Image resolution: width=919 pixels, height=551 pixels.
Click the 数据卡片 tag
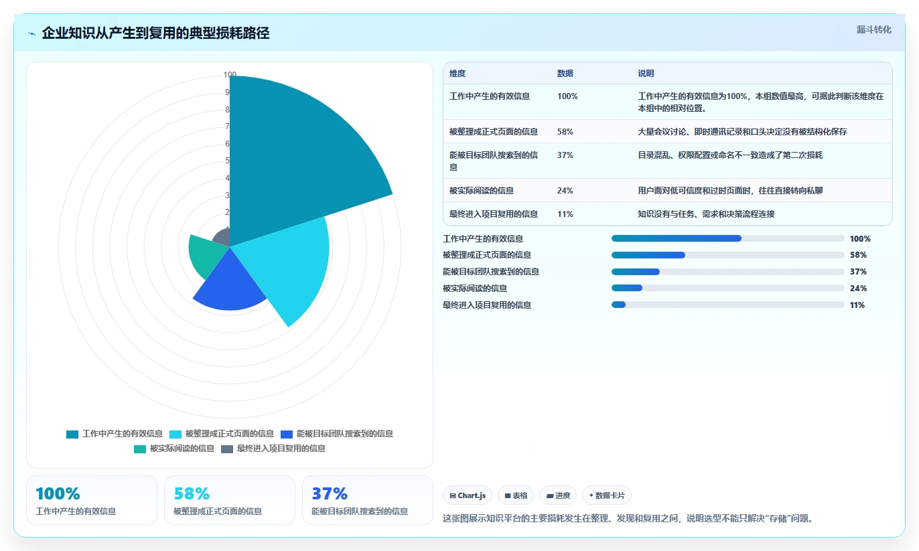point(607,495)
